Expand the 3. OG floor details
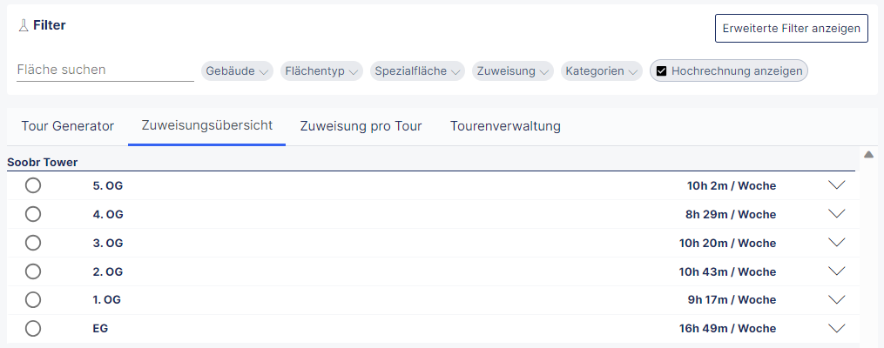Screen dimensions: 884x348 coord(837,243)
